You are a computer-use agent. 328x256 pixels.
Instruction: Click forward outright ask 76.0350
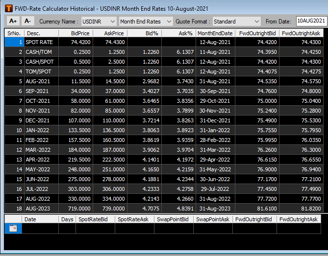pos(301,140)
